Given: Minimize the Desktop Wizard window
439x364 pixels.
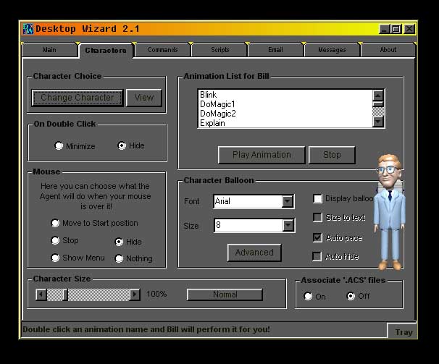Looking at the screenshot, I should pyautogui.click(x=385, y=29).
